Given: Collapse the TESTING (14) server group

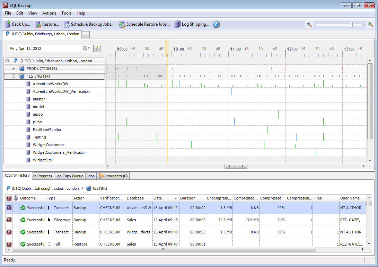Looking at the screenshot, I should 14,76.
